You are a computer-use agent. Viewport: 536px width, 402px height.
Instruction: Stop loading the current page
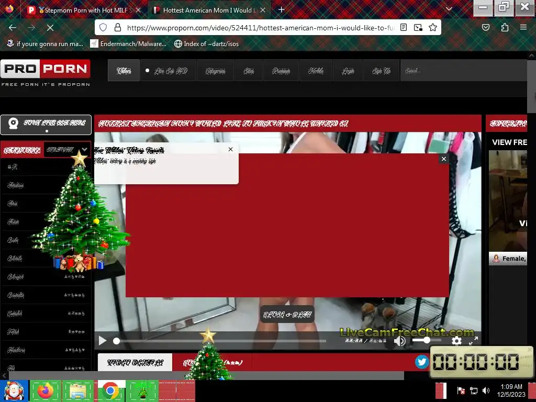[50, 28]
